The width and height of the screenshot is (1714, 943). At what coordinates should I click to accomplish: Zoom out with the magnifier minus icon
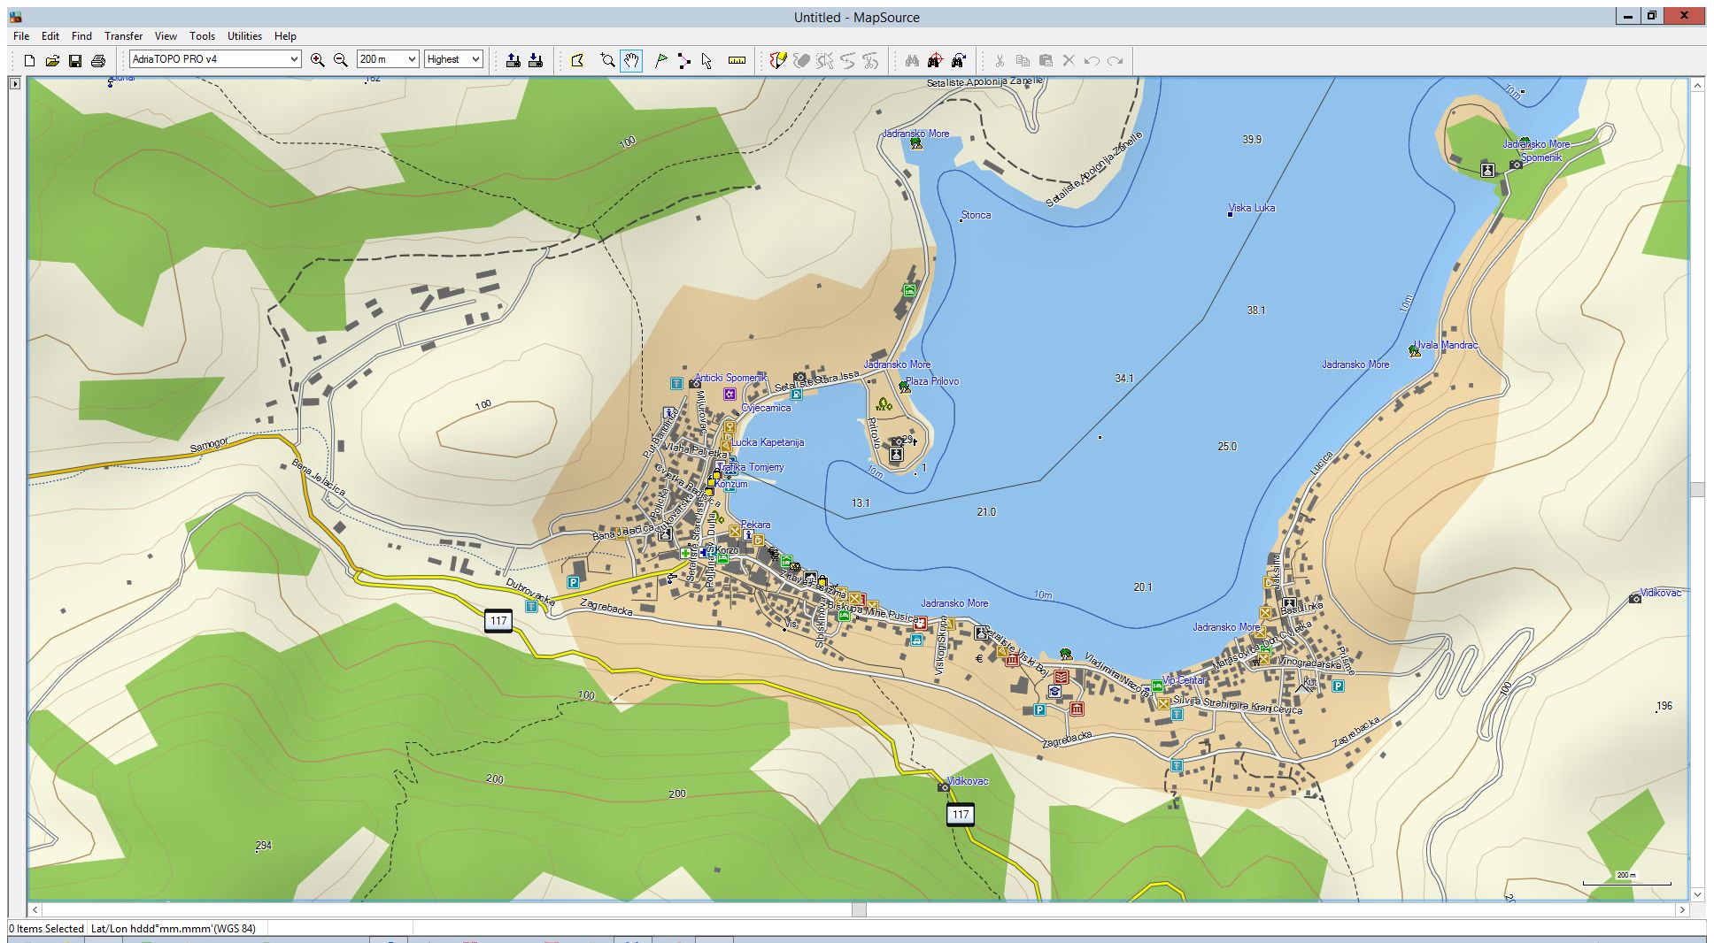pyautogui.click(x=340, y=60)
